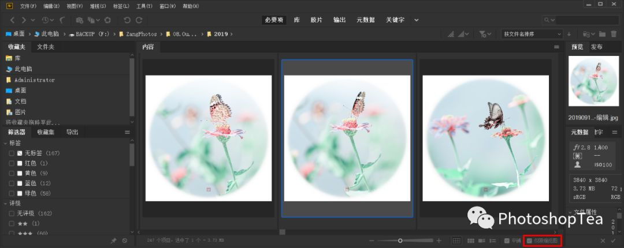624x248 pixels.
Task: Select the 输出 workspace
Action: 340,20
